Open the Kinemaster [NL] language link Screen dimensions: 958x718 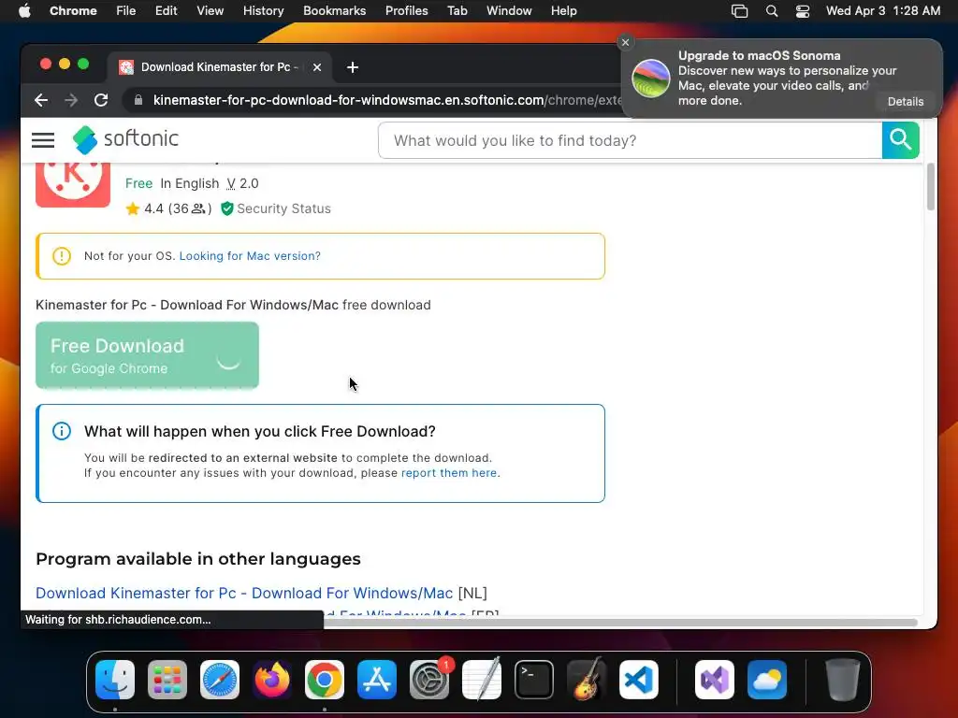244,593
